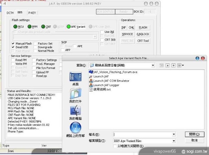
Task: Switch to the BB5 tab
Action: (x=20, y=12)
